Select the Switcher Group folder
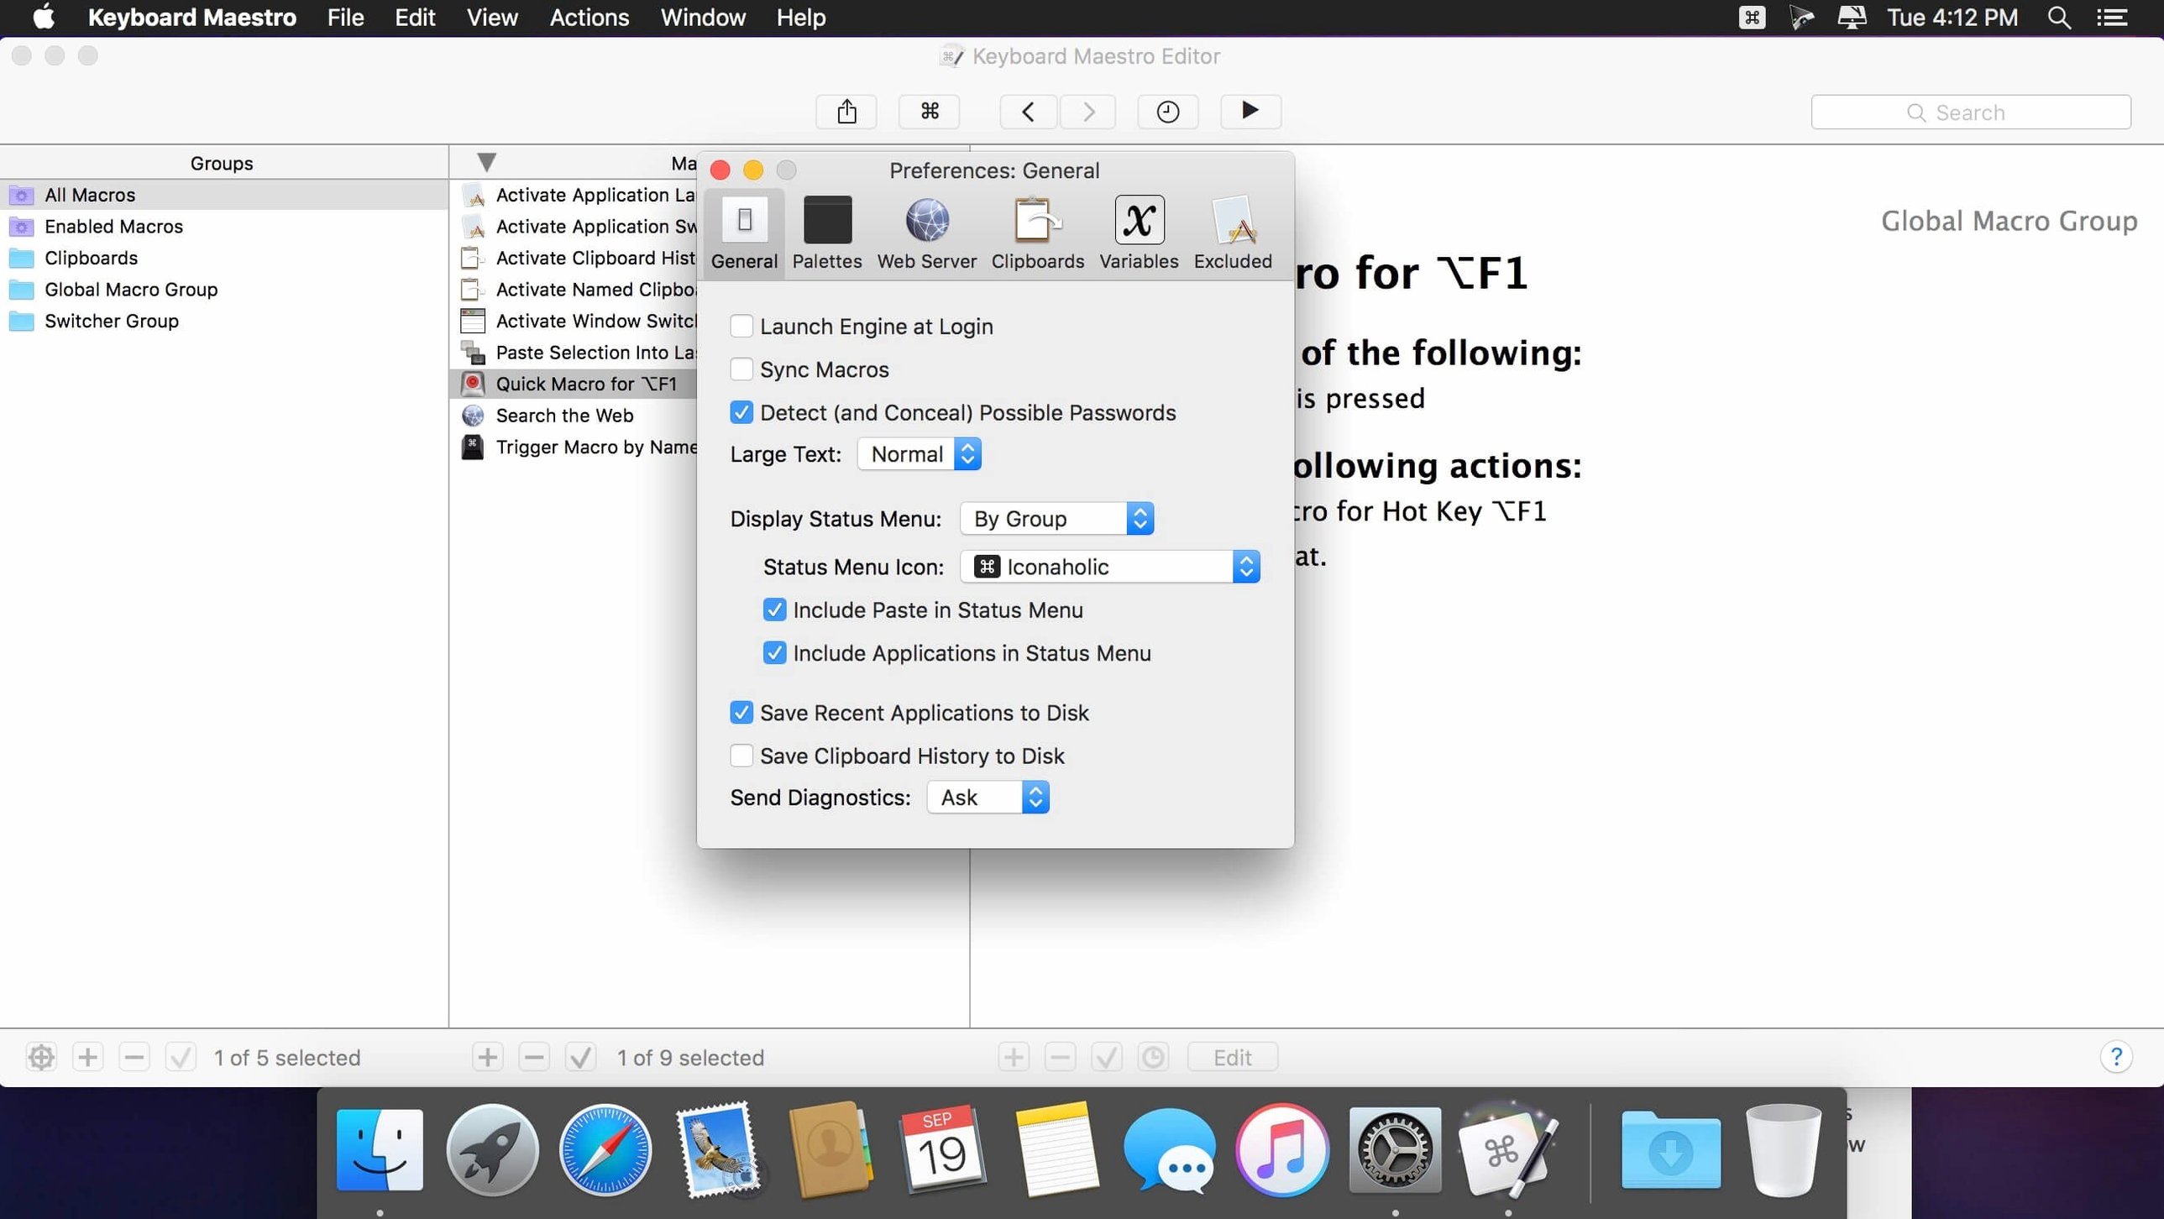 [224, 321]
